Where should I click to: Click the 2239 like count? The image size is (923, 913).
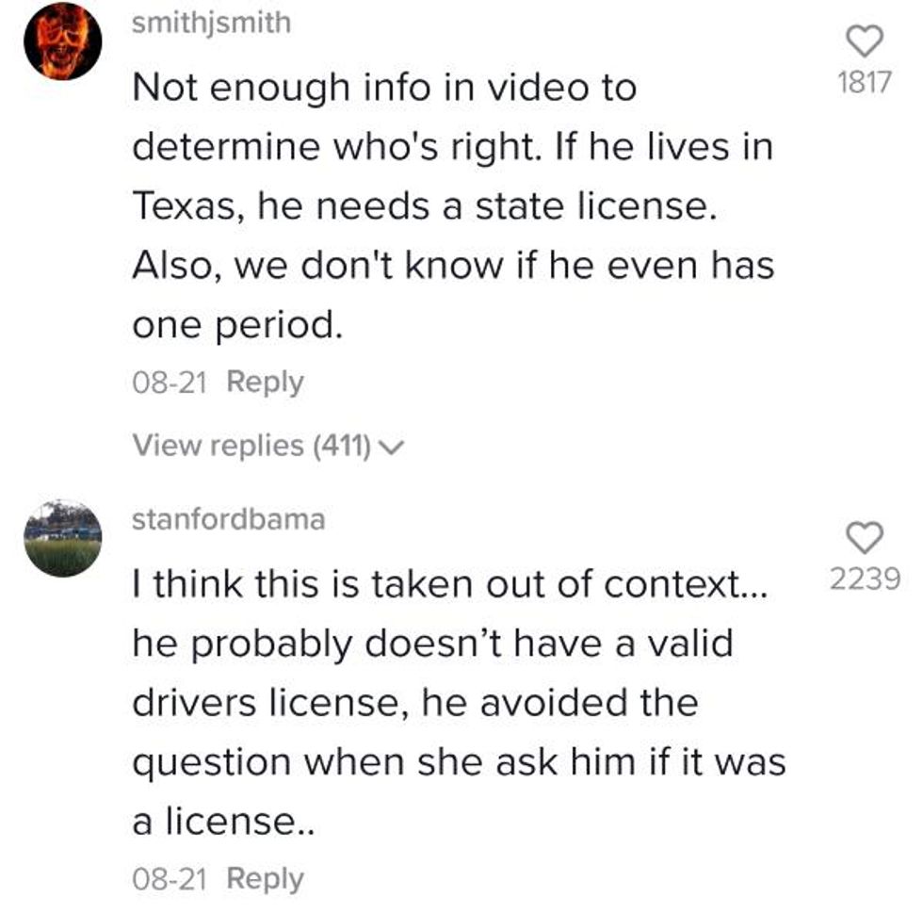coord(865,579)
